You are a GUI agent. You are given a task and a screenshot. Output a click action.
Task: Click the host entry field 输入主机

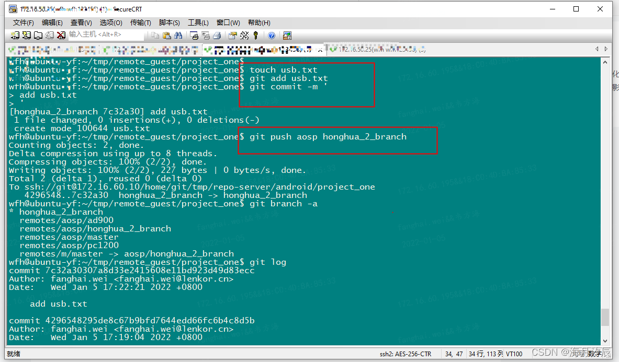(x=106, y=34)
